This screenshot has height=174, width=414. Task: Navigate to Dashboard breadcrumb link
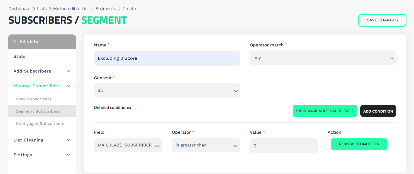[20, 9]
